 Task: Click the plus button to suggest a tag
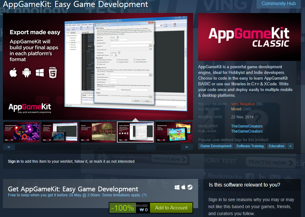(290, 146)
